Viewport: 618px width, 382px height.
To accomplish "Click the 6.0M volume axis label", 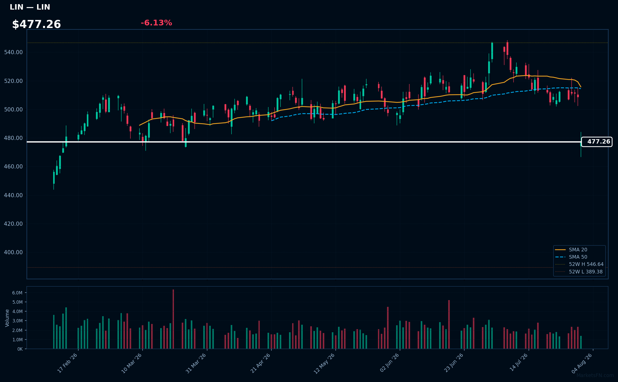I will point(17,293).
